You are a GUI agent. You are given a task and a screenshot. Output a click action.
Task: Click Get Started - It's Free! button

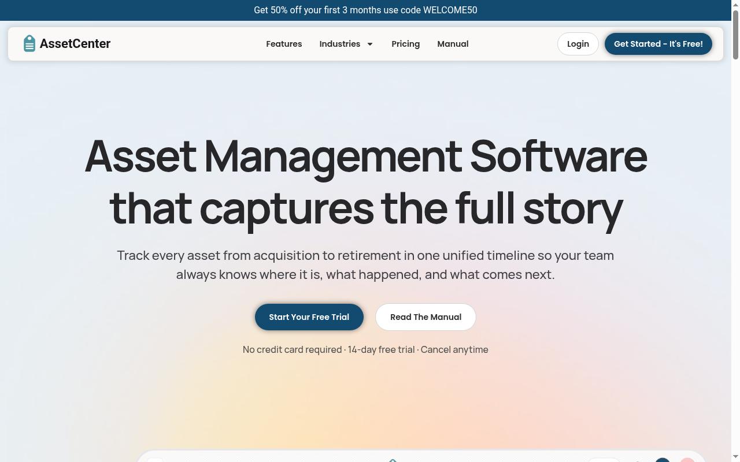click(x=658, y=44)
